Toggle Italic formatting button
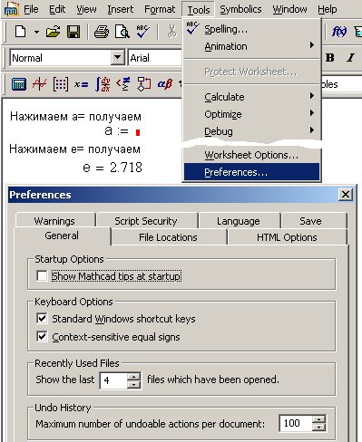 point(350,57)
